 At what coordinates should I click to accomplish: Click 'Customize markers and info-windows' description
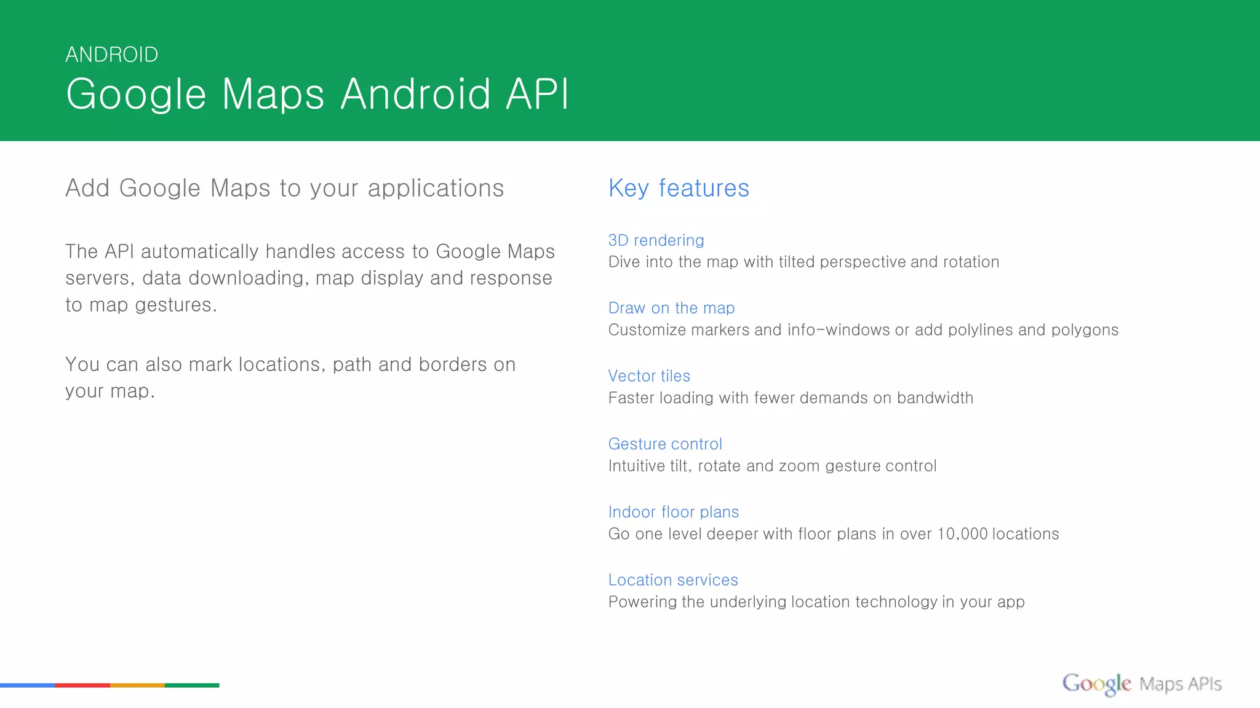(x=863, y=330)
